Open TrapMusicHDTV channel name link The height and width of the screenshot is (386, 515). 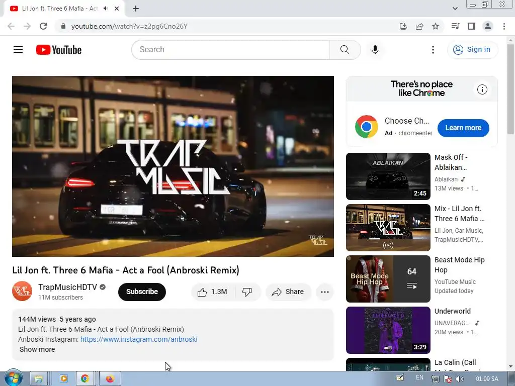68,287
